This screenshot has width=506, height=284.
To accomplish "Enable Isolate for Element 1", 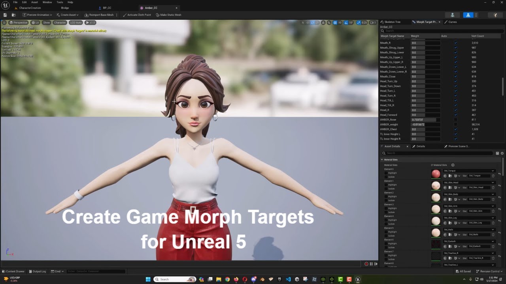I will [x=386, y=189].
